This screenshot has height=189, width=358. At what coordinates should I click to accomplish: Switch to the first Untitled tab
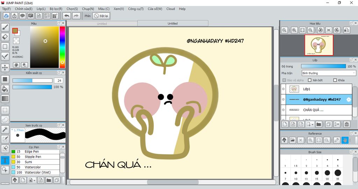pos(102,24)
